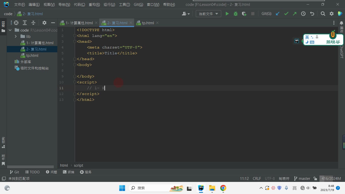Click the Git update project arrow icon
Screen dimensions: 345x194
point(278,14)
